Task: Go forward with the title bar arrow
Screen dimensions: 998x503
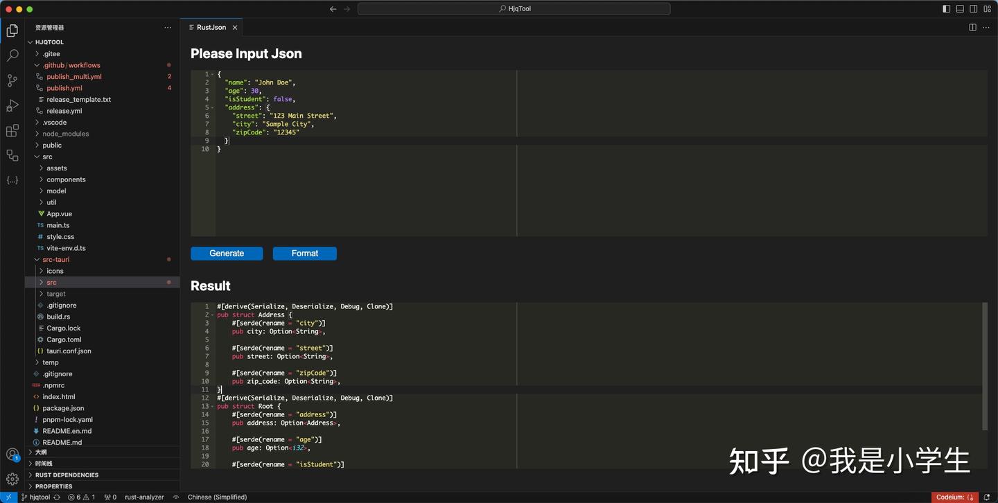Action: tap(347, 9)
